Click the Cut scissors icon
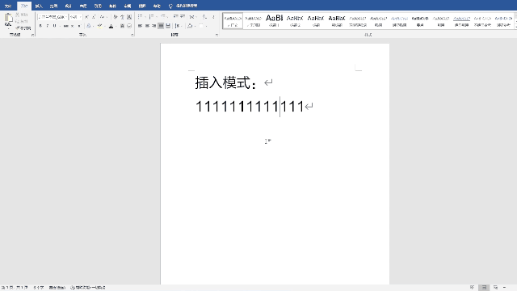The image size is (517, 291). pos(17,15)
